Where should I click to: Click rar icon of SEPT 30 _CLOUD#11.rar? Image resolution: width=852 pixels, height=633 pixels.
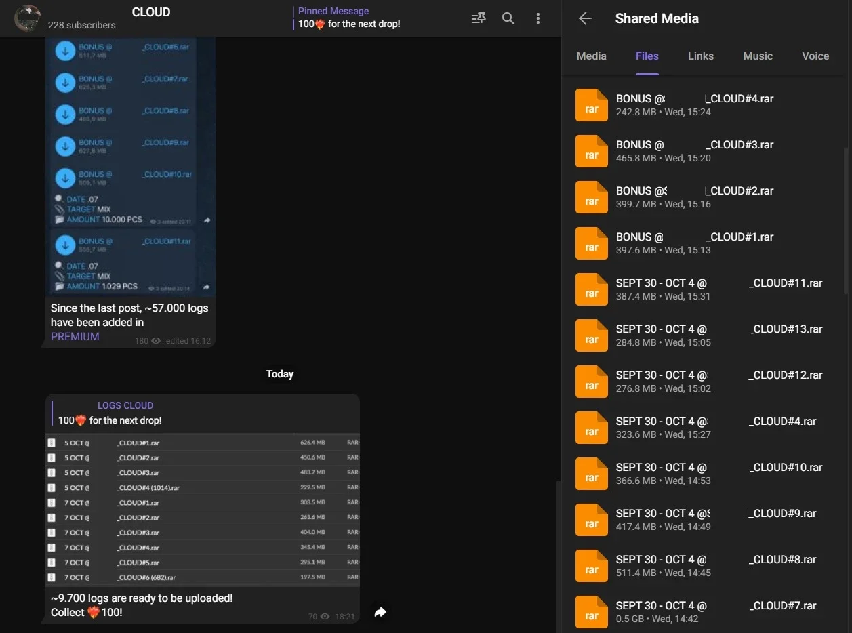592,289
